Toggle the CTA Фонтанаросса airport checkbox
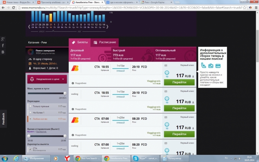This screenshot has width=259, height=162. (x=30, y=149)
